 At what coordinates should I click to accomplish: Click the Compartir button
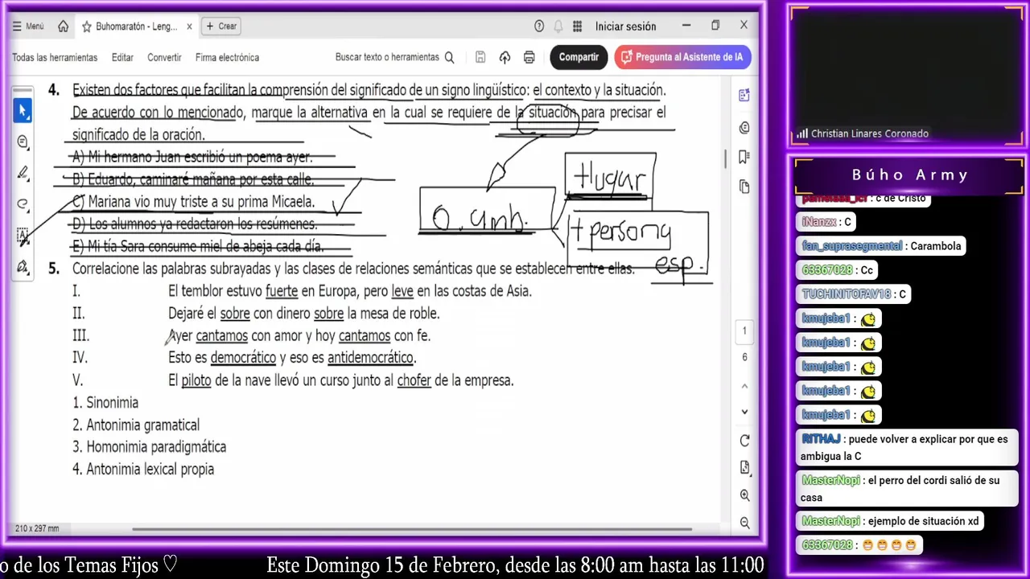(x=579, y=57)
